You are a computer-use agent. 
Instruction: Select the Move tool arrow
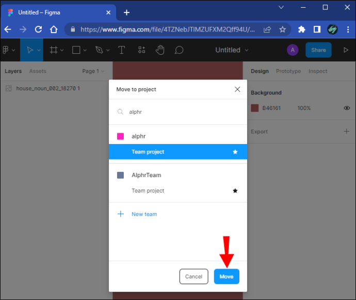30,50
